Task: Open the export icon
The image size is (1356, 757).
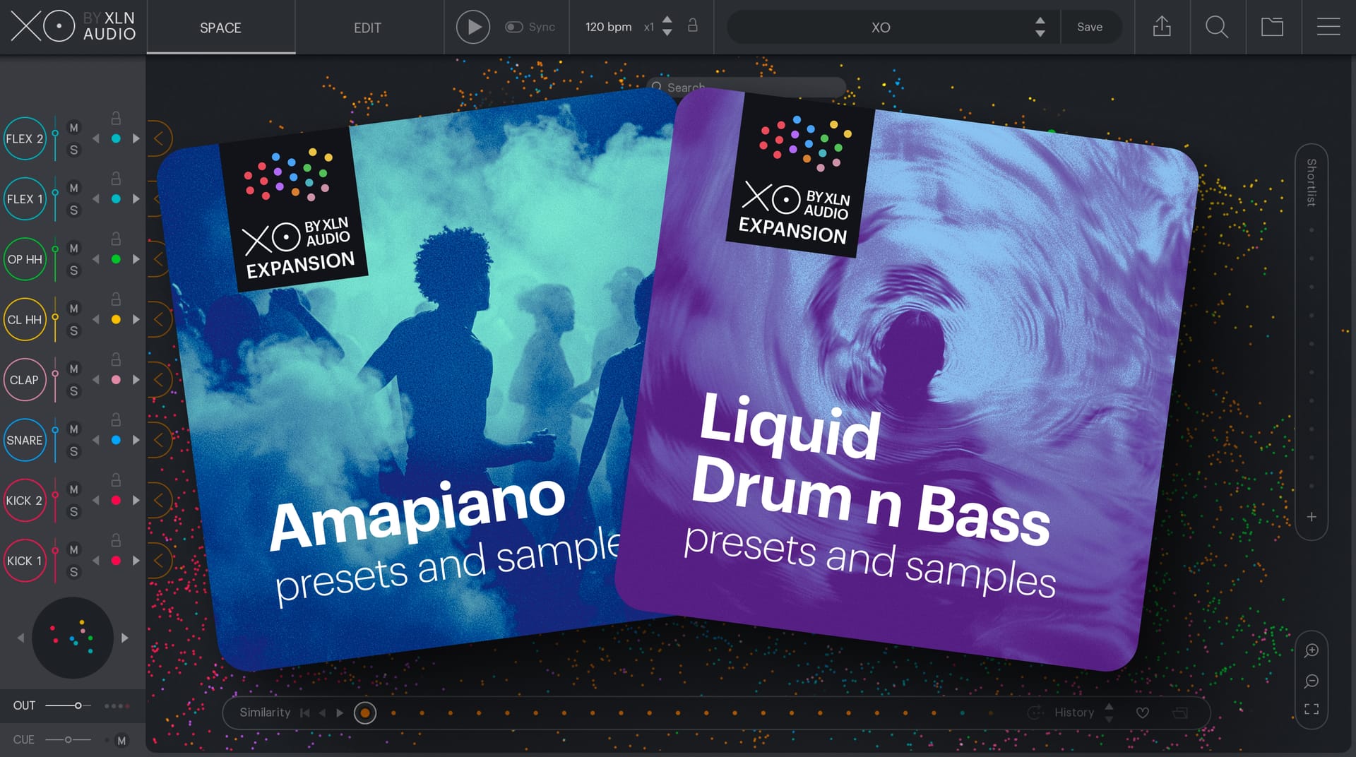Action: 1162,27
